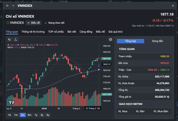
Task: Open the 'Thống kê thị trường' tab
Action: [x=33, y=32]
